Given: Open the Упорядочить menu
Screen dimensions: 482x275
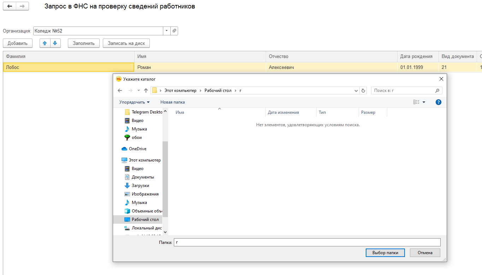Looking at the screenshot, I should click(134, 102).
